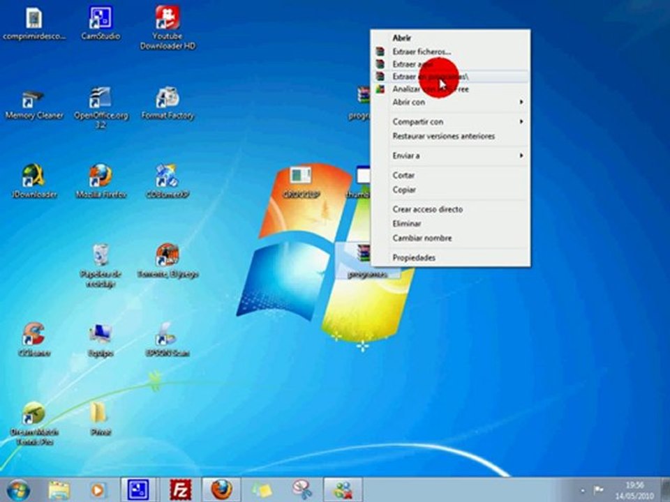Show hidden tray icons arrow
Viewport: 670px width, 502px height.
coord(582,490)
